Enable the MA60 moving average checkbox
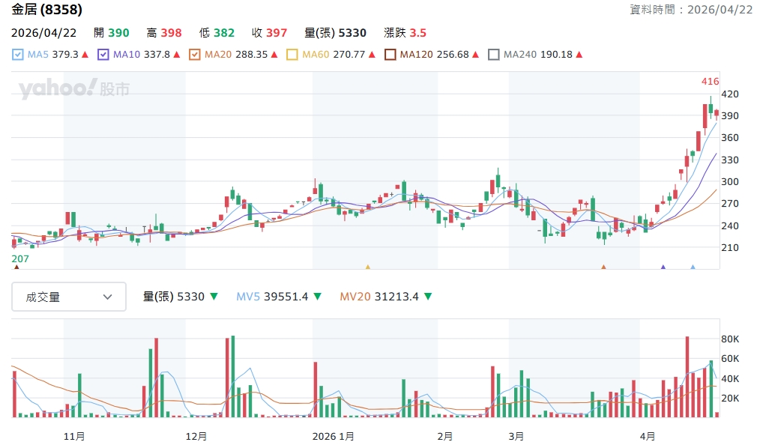Screen dimensions: 757x445 pos(292,55)
